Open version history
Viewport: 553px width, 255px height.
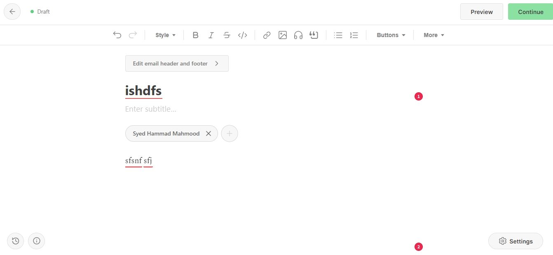point(15,241)
